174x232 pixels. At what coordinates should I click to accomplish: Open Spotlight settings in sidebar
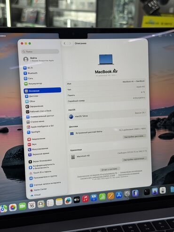(34, 132)
